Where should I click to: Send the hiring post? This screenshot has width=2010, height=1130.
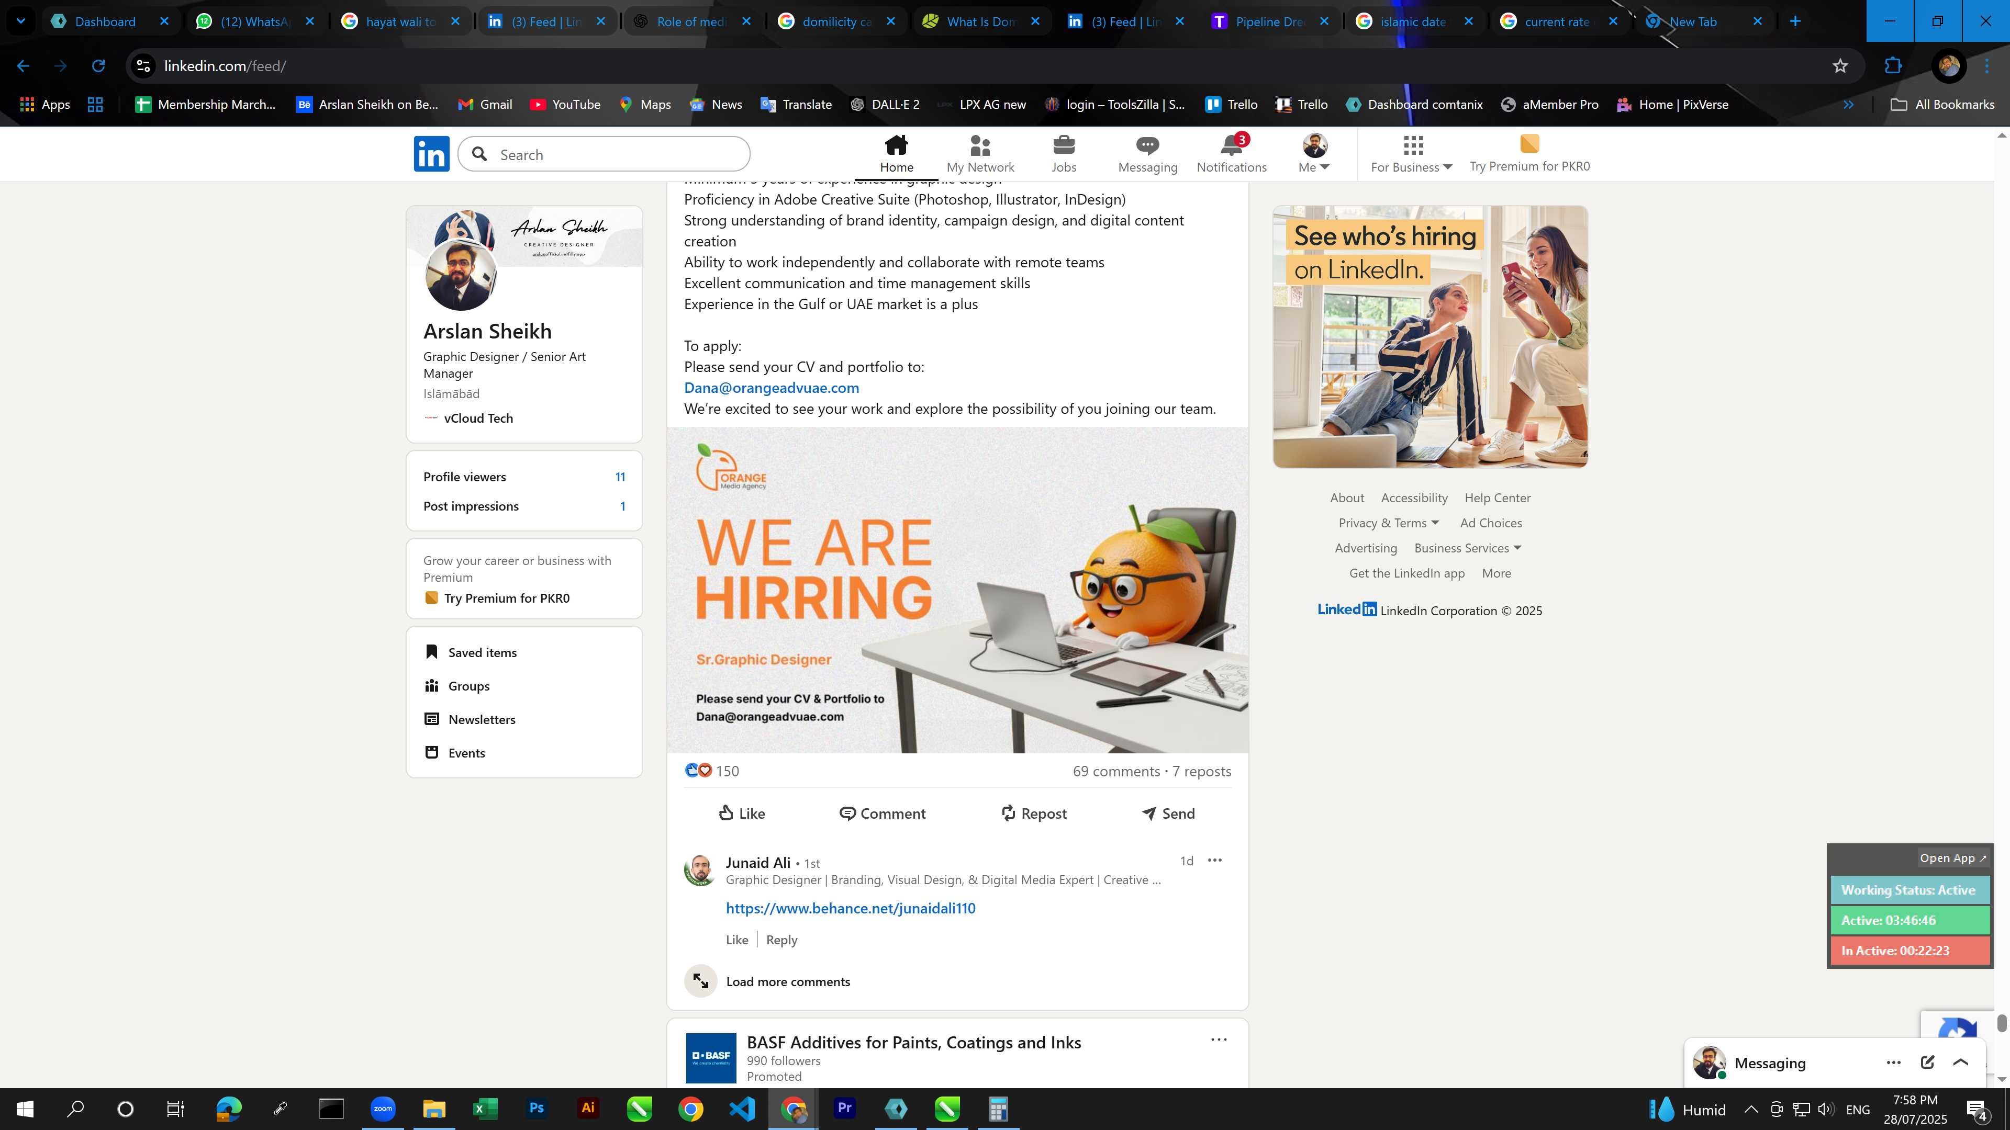point(1168,813)
